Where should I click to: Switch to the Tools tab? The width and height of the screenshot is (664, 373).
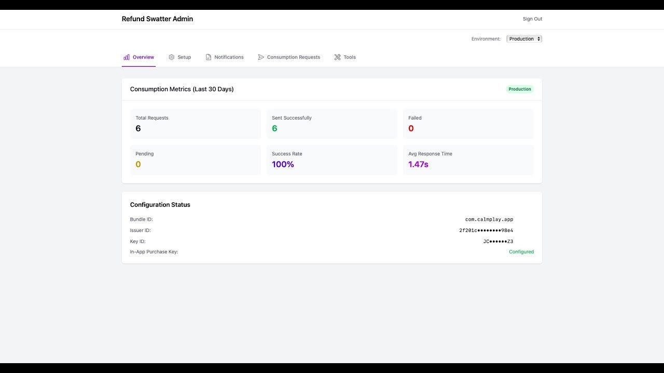tap(345, 57)
